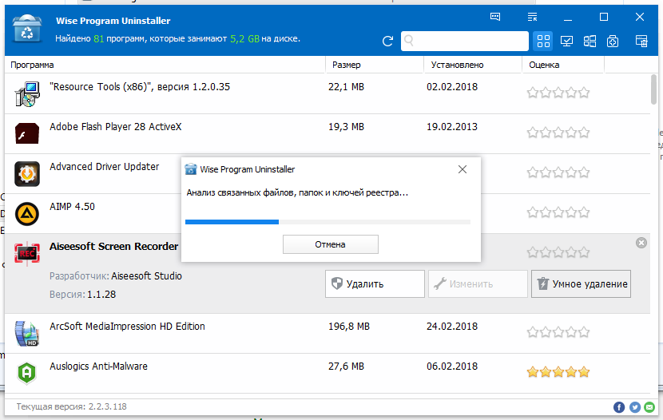Click the AIMP 4.50 name text

tap(73, 207)
